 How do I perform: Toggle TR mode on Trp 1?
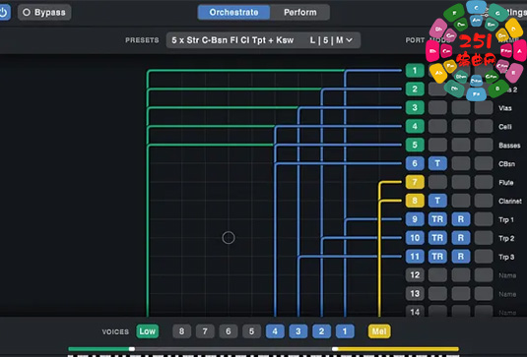point(437,219)
